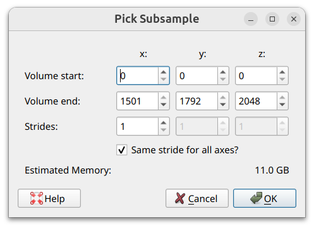Click the Volume end z field showing 2048
The height and width of the screenshot is (228, 314).
coord(256,101)
